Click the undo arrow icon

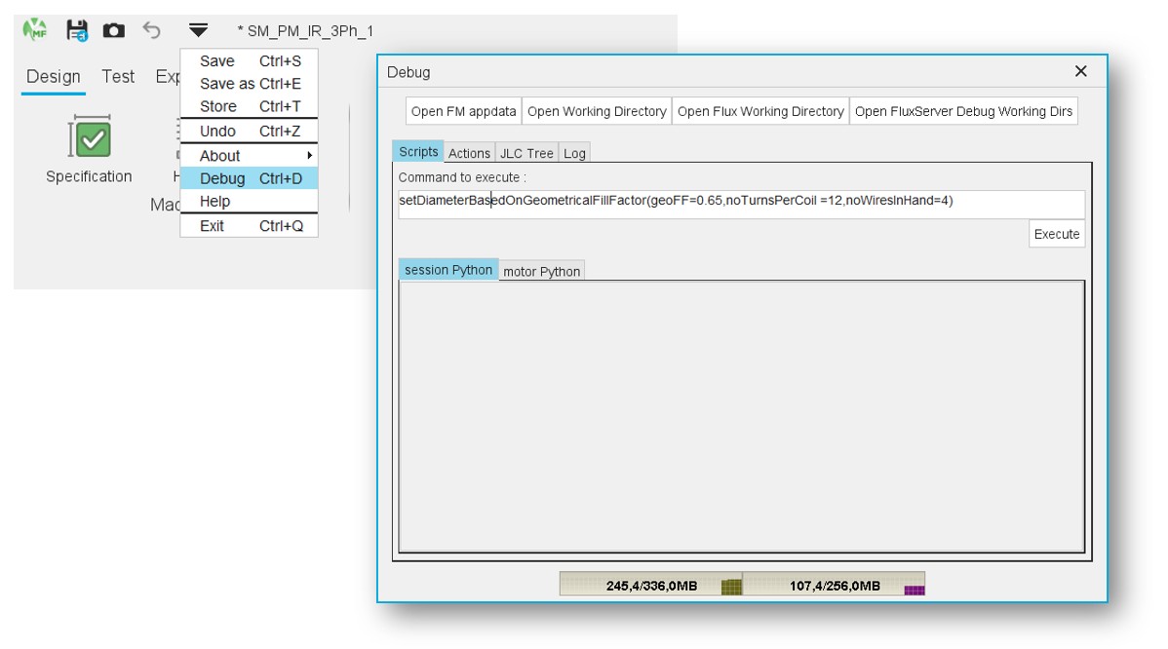[152, 30]
